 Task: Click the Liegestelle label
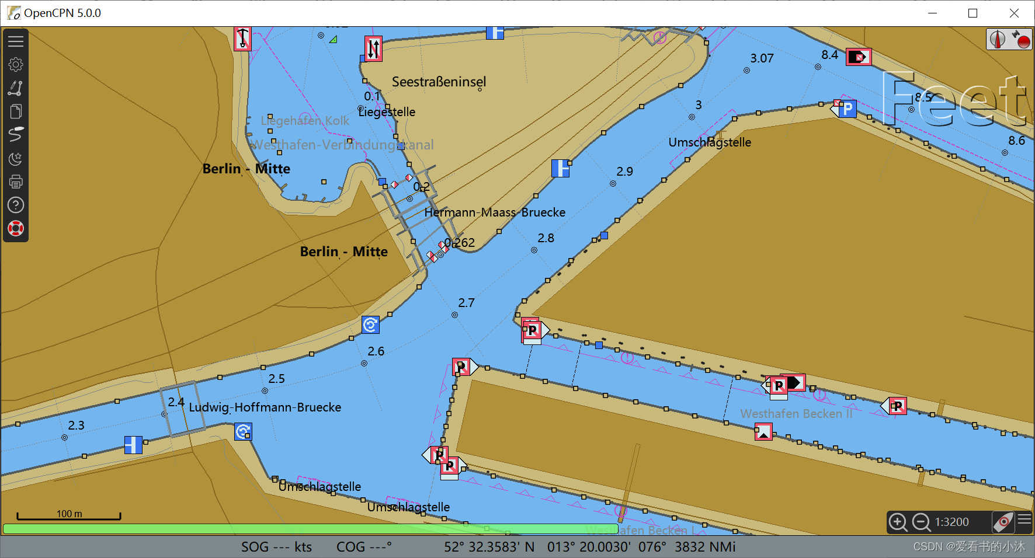[387, 112]
